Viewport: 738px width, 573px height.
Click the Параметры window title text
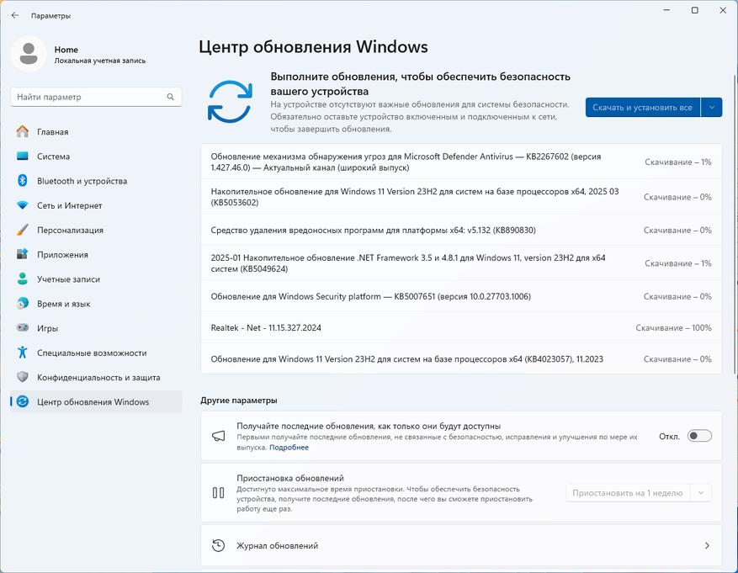(50, 16)
